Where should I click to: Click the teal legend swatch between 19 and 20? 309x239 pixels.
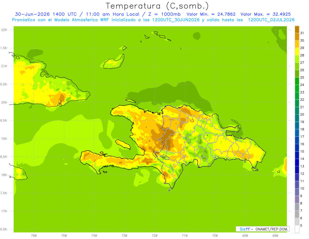coord(297,118)
